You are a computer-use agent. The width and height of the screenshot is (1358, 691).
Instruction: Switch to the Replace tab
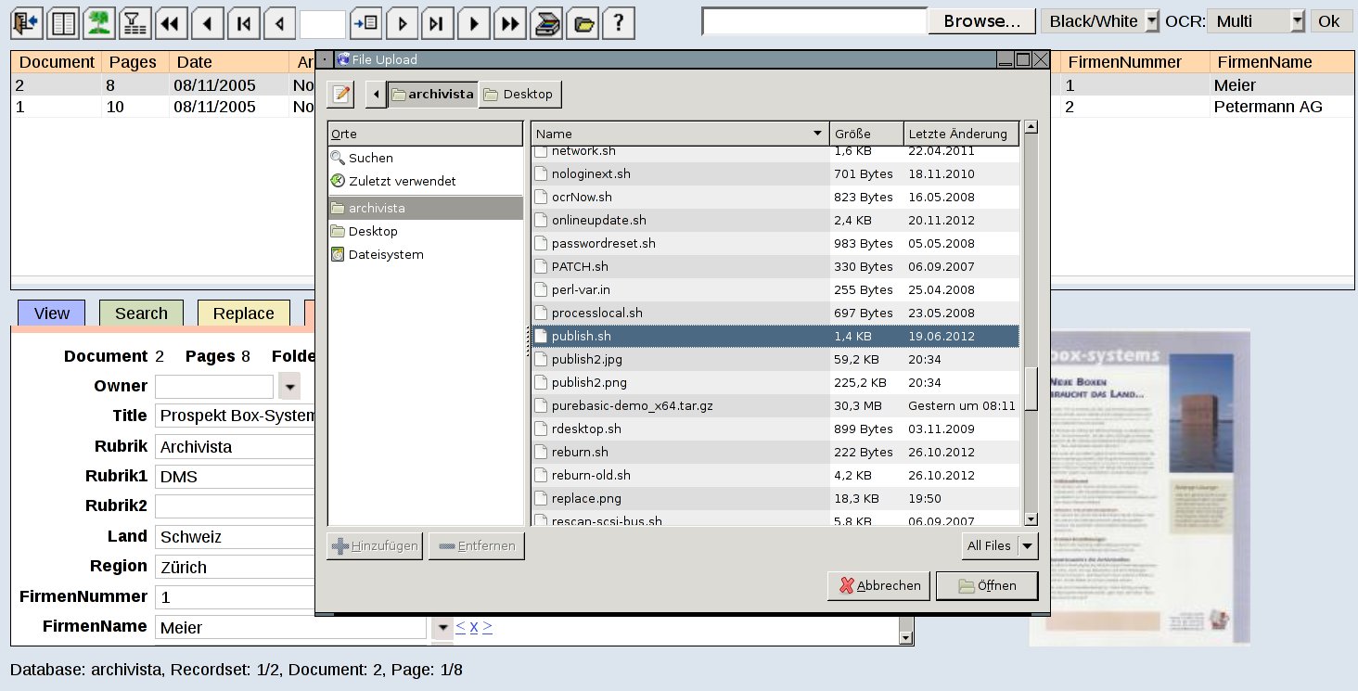coord(243,314)
